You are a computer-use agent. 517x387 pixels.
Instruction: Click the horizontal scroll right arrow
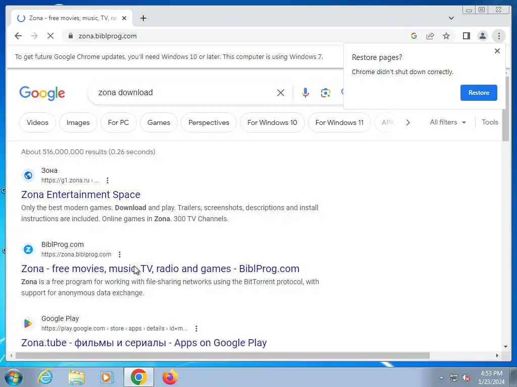[497, 355]
